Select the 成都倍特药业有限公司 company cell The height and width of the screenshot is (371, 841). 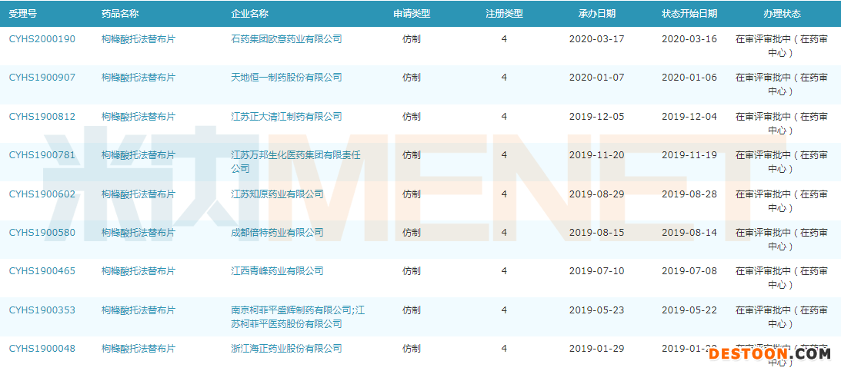coord(277,233)
